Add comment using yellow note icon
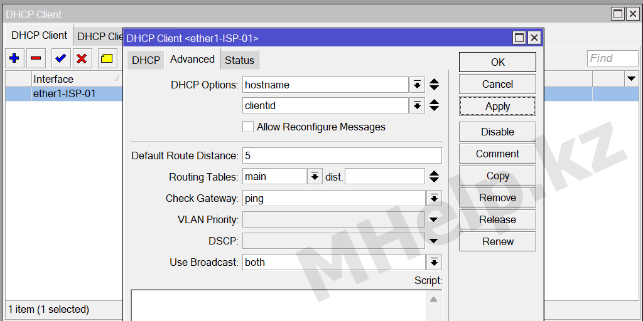This screenshot has height=321, width=643. click(107, 58)
